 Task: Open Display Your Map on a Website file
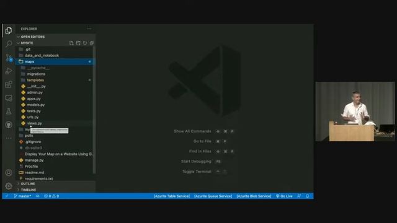pos(55,154)
